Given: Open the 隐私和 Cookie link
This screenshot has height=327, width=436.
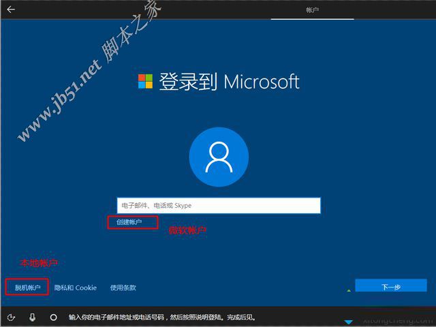Looking at the screenshot, I should 76,287.
